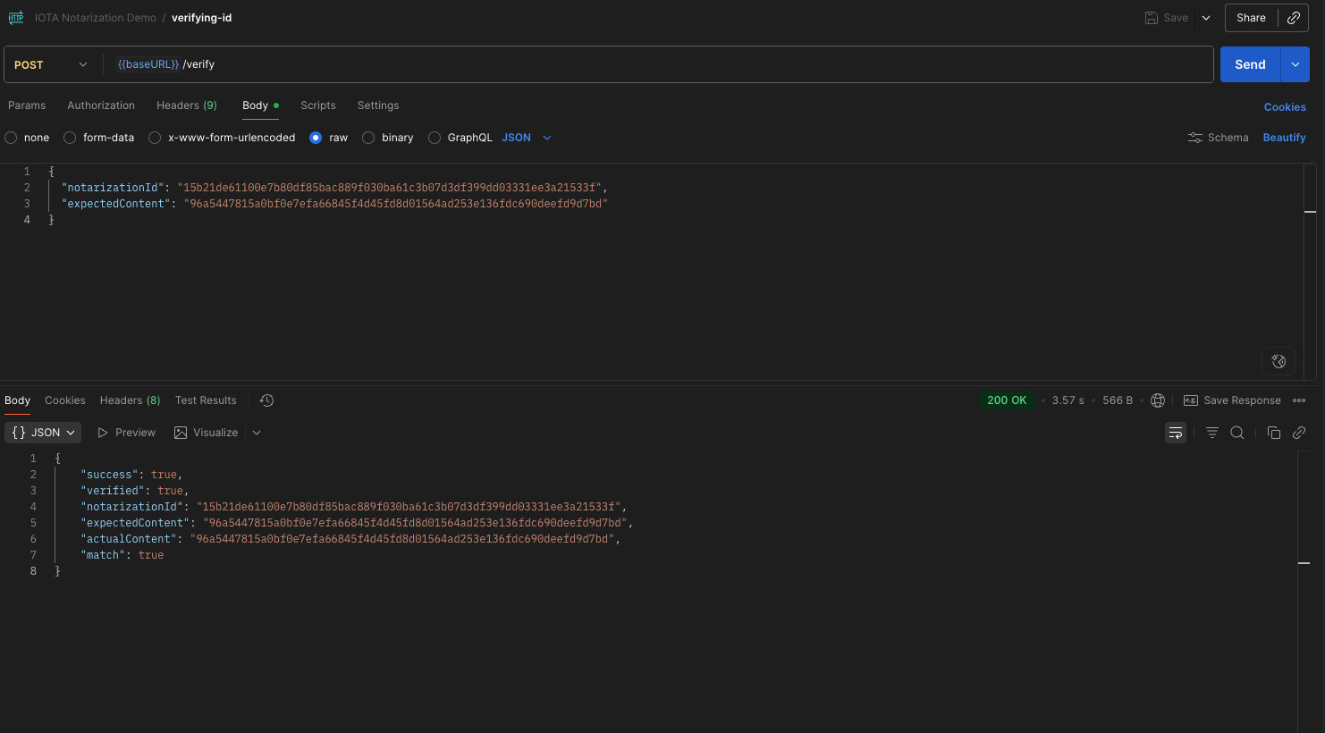Expand the Send button dropdown arrow

[x=1294, y=63]
